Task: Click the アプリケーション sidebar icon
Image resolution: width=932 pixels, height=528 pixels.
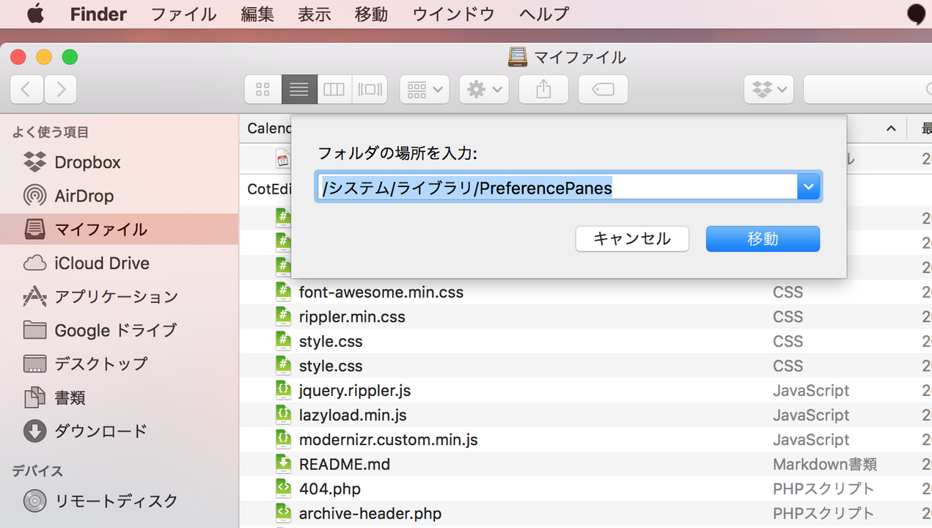Action: [x=34, y=297]
